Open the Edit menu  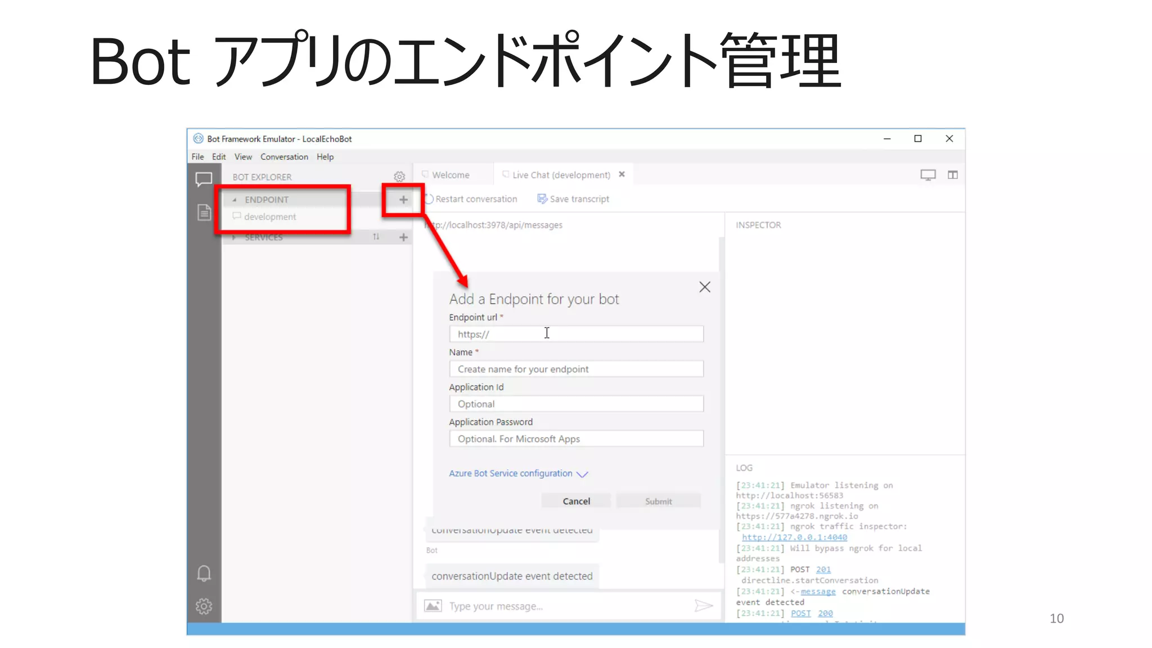click(219, 157)
